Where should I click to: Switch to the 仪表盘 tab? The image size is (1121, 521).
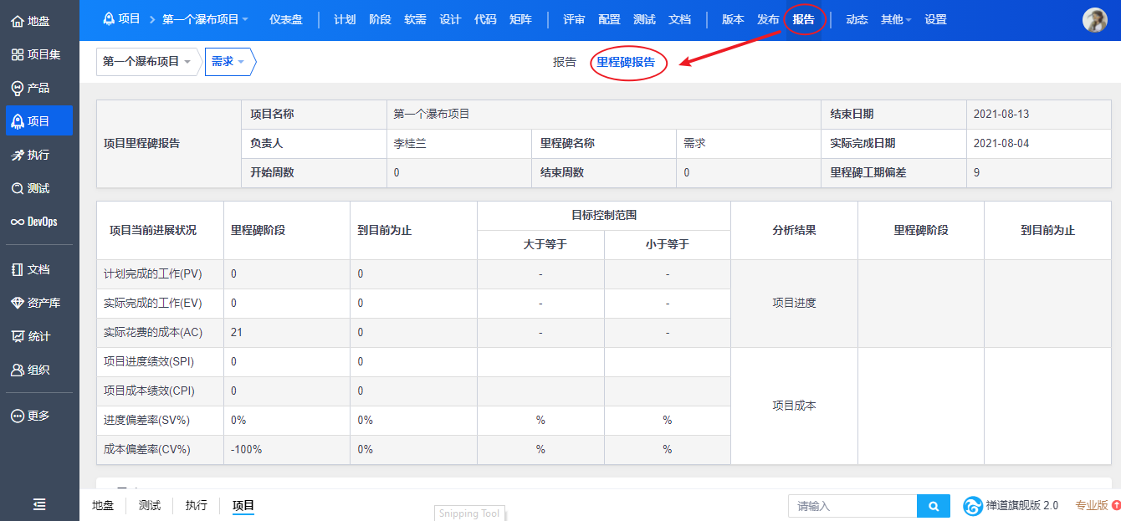tap(286, 19)
